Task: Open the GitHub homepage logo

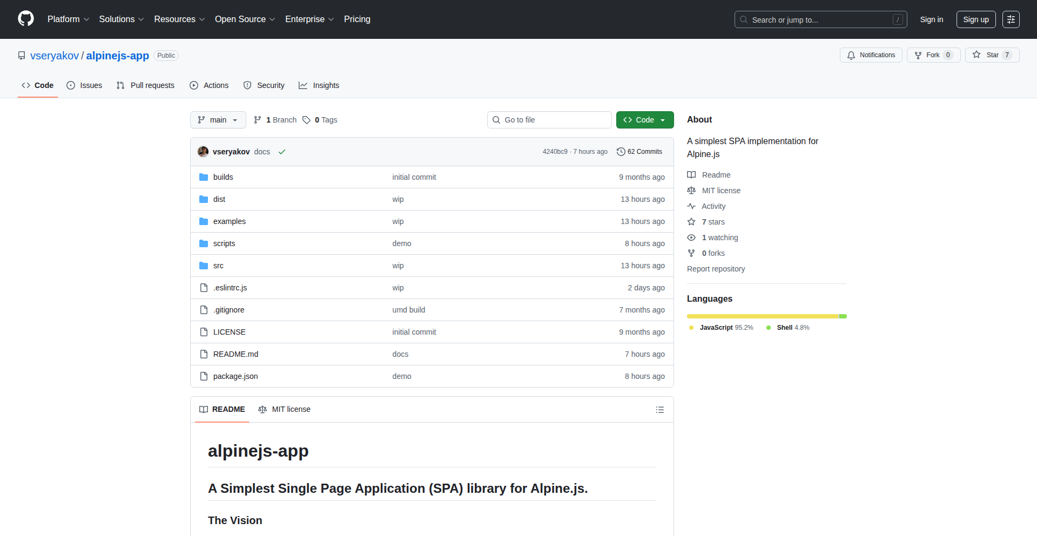Action: (26, 19)
